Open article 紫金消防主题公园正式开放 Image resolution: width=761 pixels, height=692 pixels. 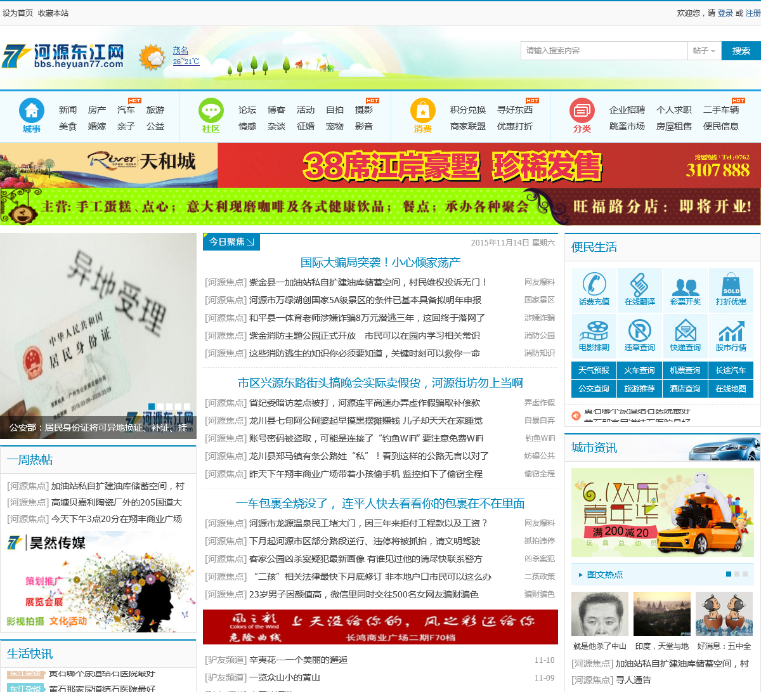365,336
